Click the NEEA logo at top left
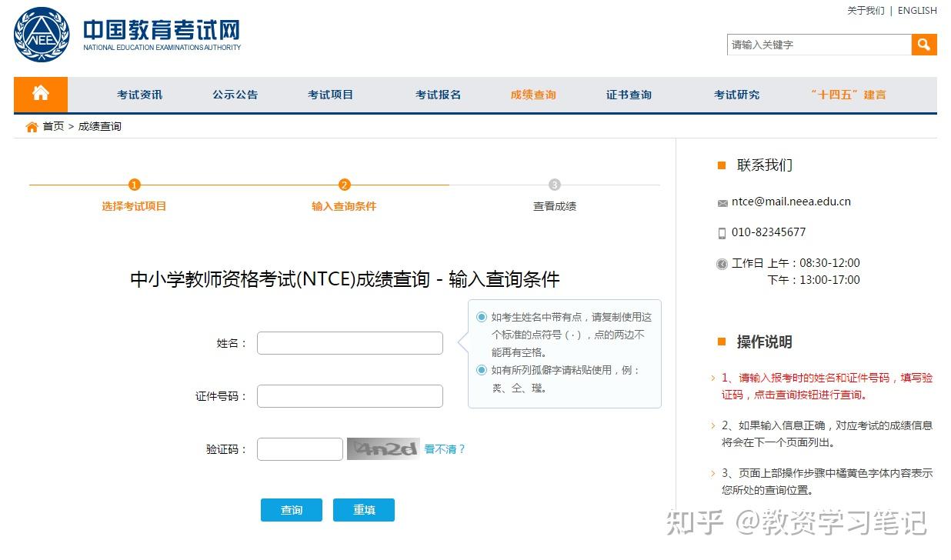Viewport: 951px width, 560px height. [41, 35]
